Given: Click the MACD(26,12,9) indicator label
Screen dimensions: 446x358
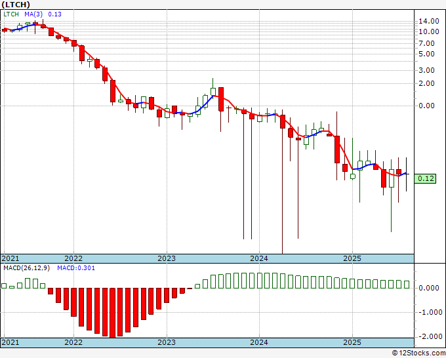Looking at the screenshot, I should tap(26, 268).
